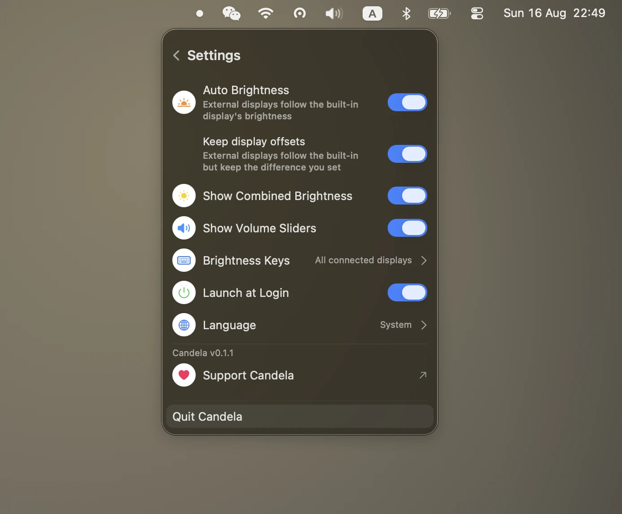Viewport: 622px width, 514px height.
Task: Click the Show Volume Sliders label
Action: (259, 228)
